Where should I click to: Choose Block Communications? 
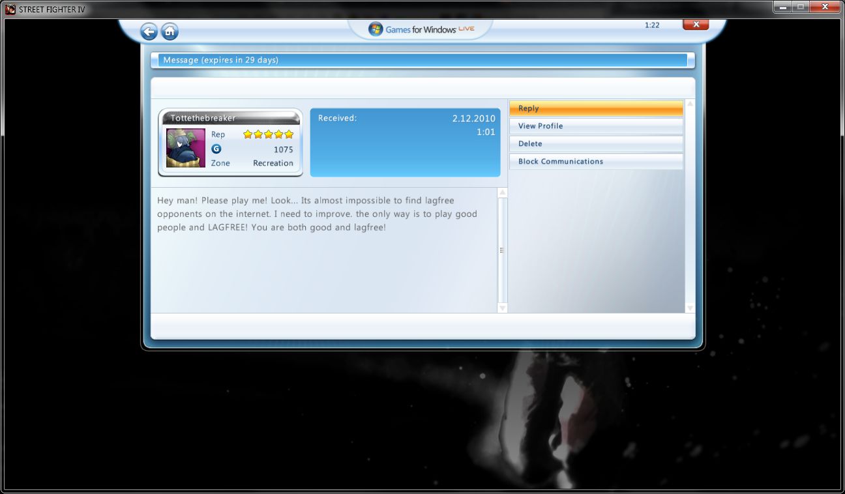(596, 161)
